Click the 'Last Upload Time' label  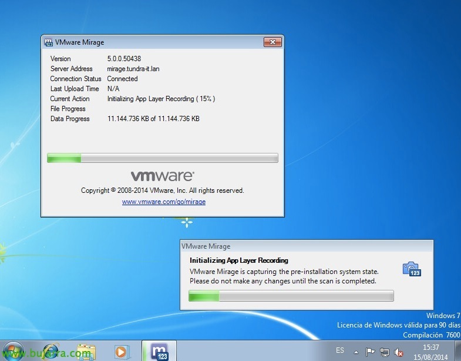[75, 89]
